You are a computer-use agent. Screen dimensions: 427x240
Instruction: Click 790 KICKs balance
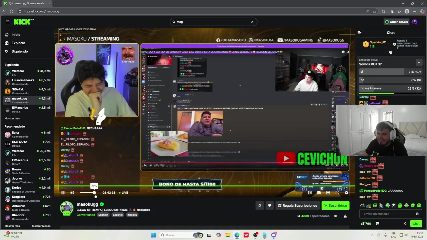pyautogui.click(x=366, y=224)
